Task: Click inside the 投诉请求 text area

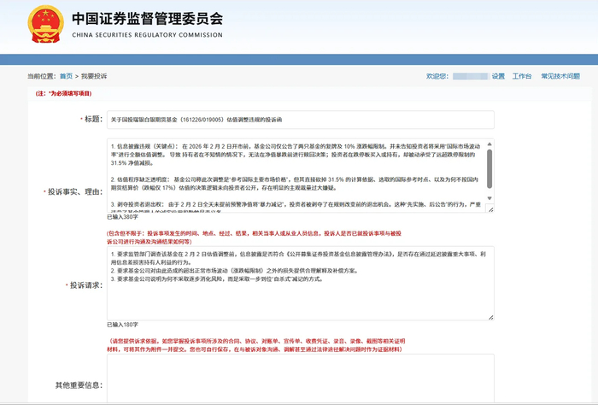Action: [301, 284]
